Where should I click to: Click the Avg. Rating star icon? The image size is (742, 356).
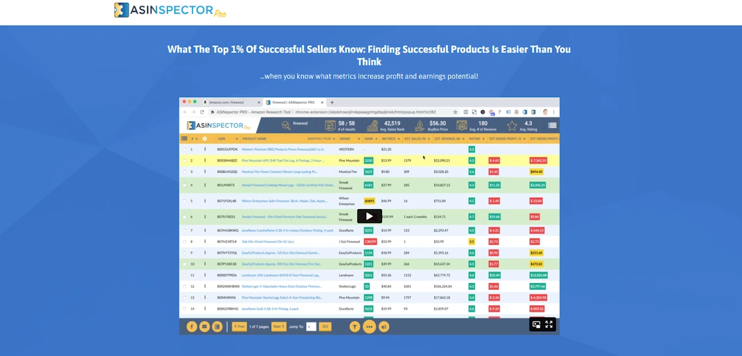click(512, 125)
